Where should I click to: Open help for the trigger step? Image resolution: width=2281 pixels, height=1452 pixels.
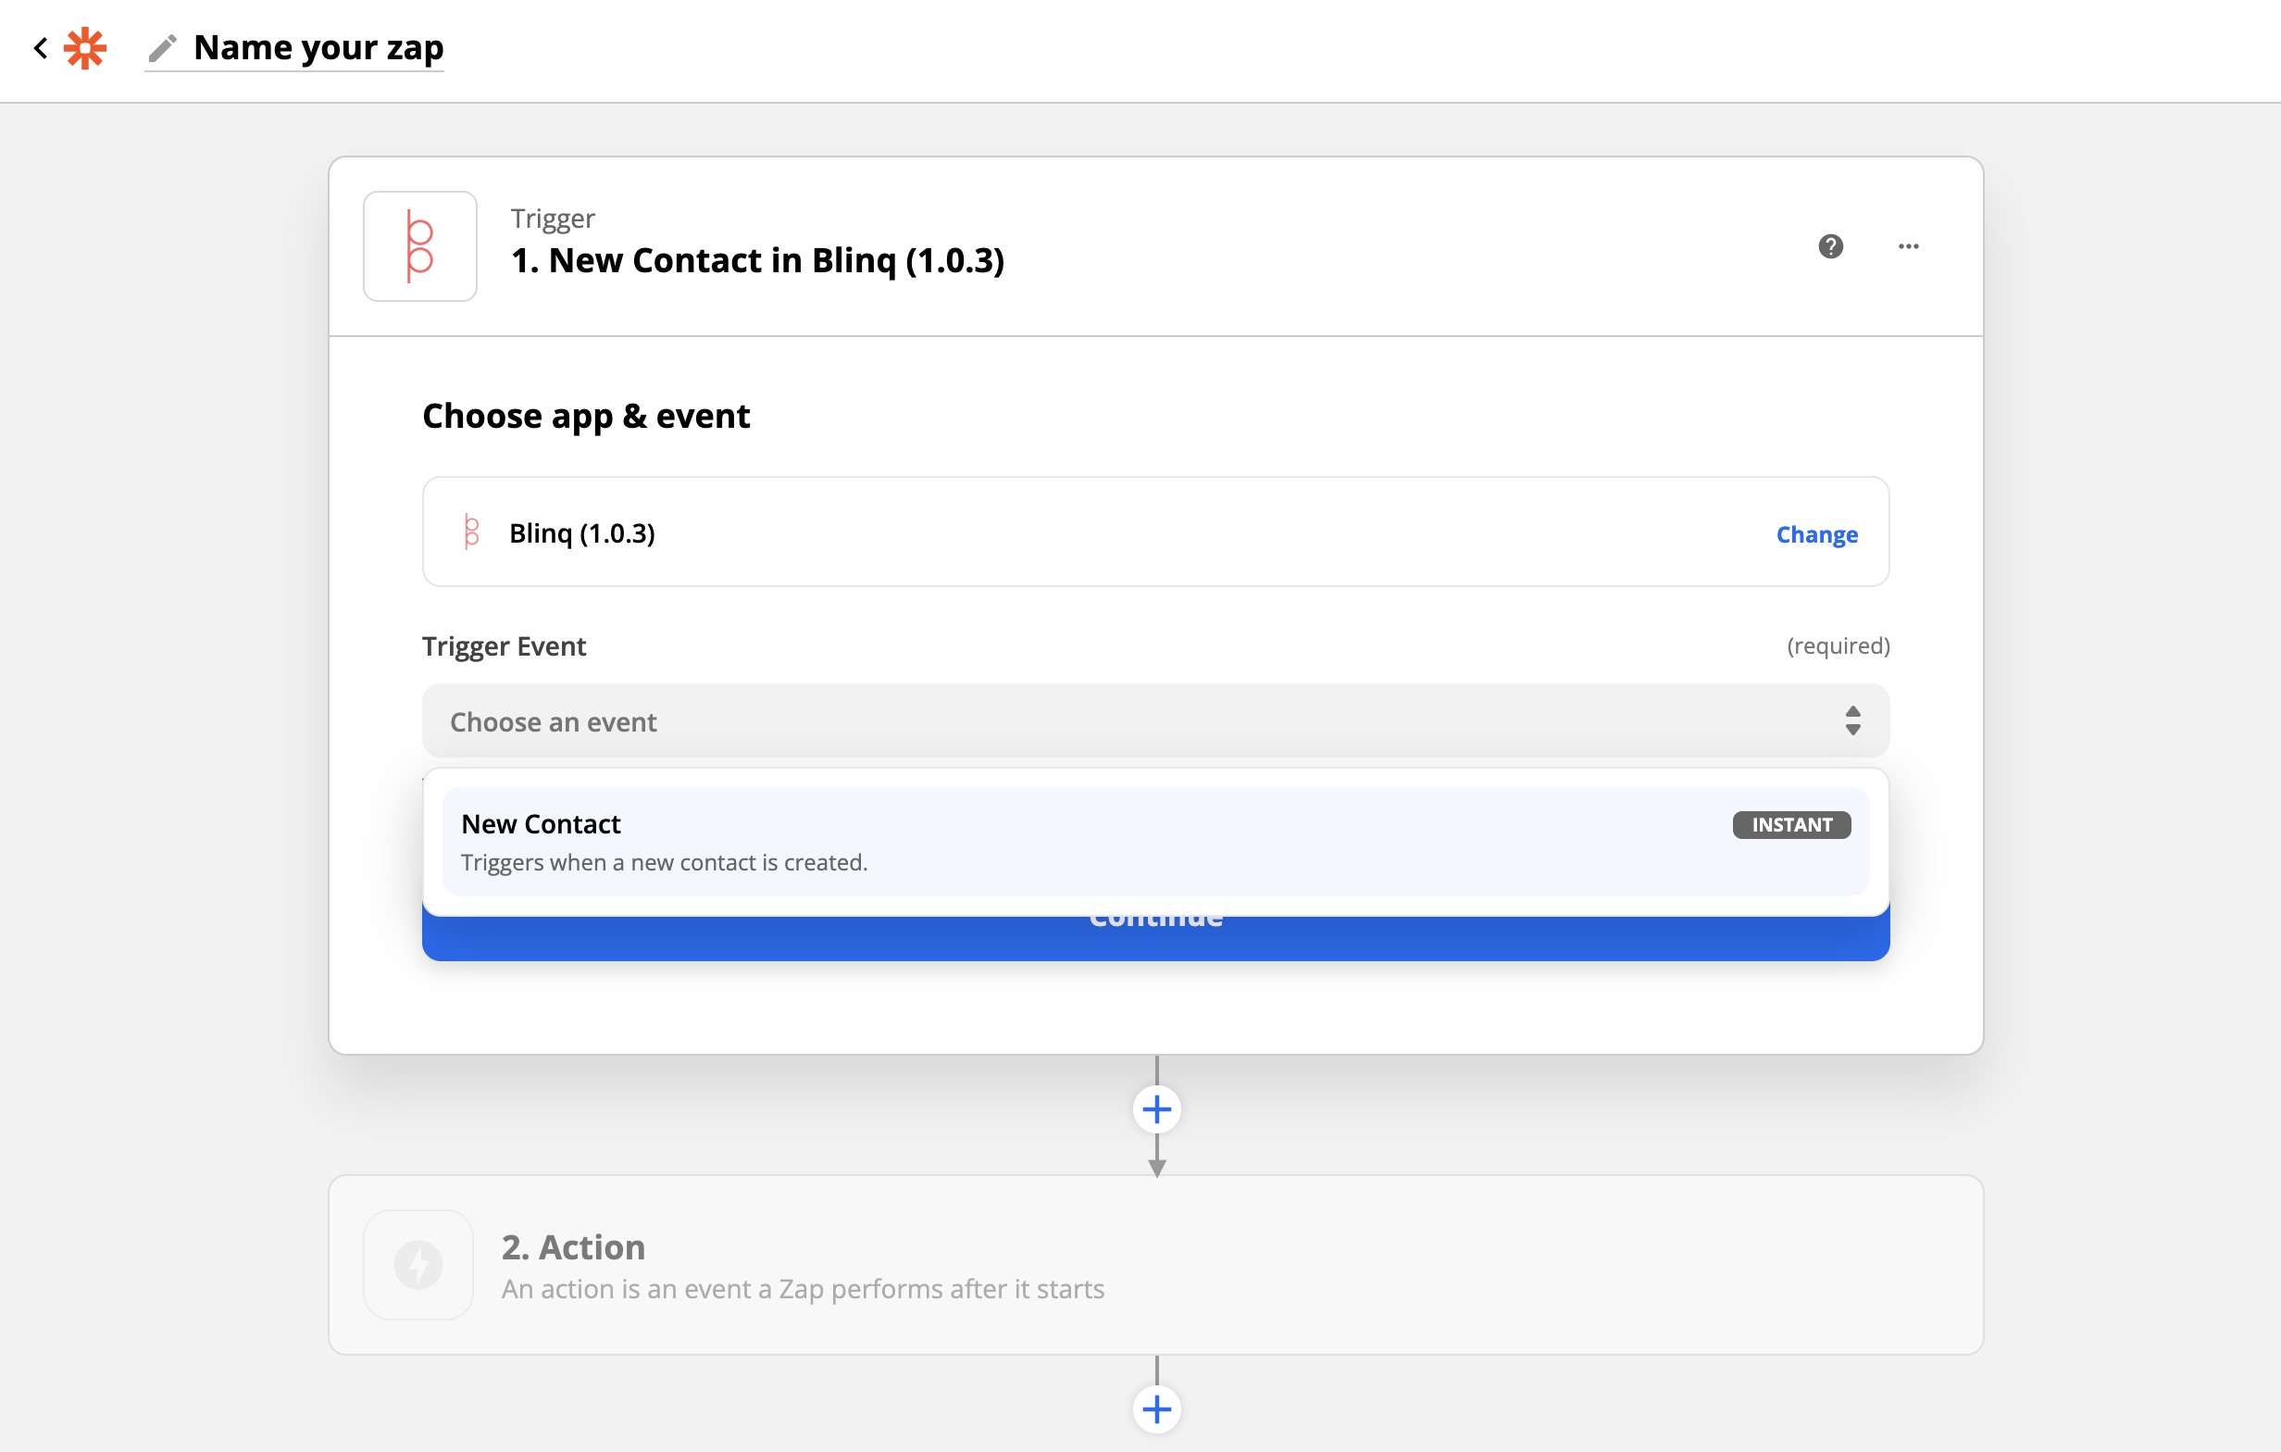[x=1830, y=246]
